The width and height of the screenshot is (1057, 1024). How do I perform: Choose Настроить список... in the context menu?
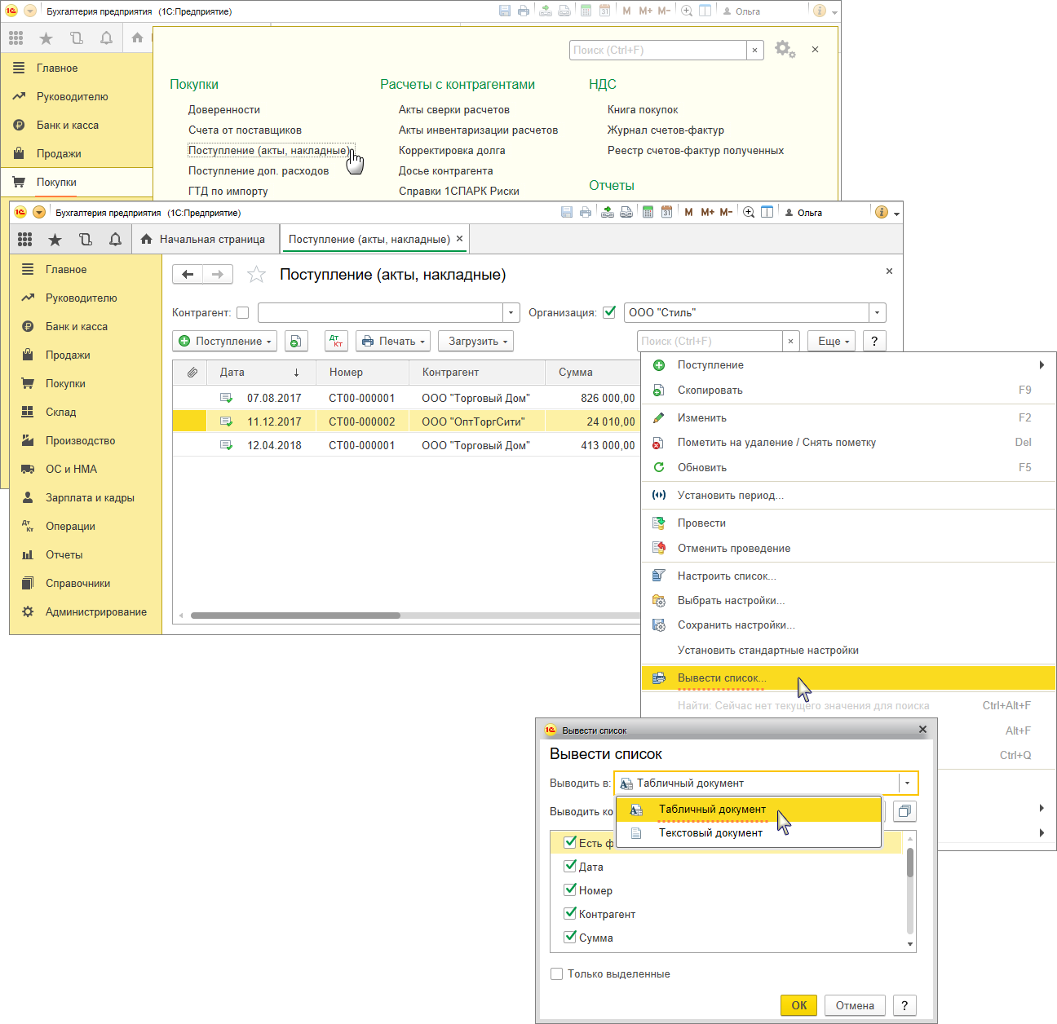pos(848,576)
